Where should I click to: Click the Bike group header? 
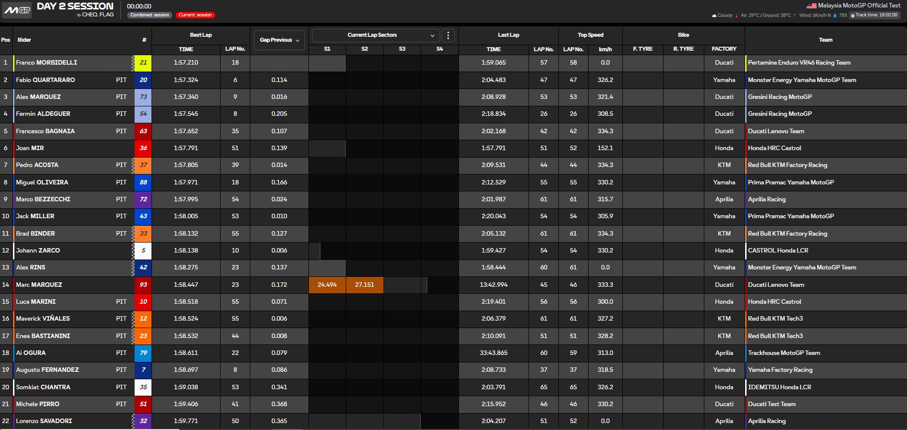pyautogui.click(x=683, y=35)
